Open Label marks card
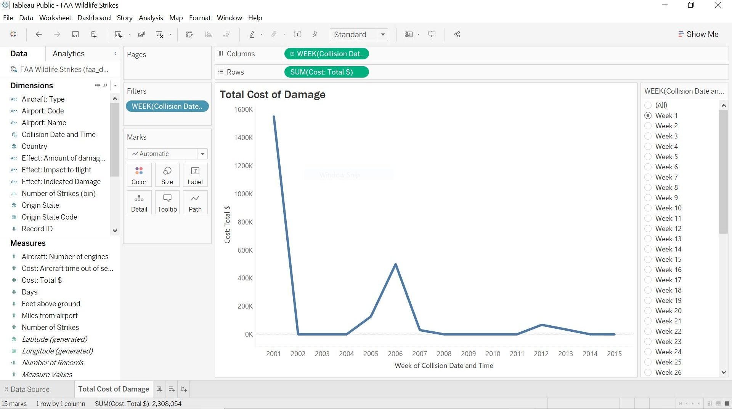The image size is (732, 409). tap(195, 175)
